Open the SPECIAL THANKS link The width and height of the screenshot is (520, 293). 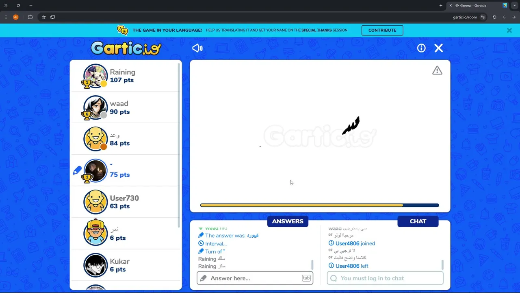click(x=316, y=30)
